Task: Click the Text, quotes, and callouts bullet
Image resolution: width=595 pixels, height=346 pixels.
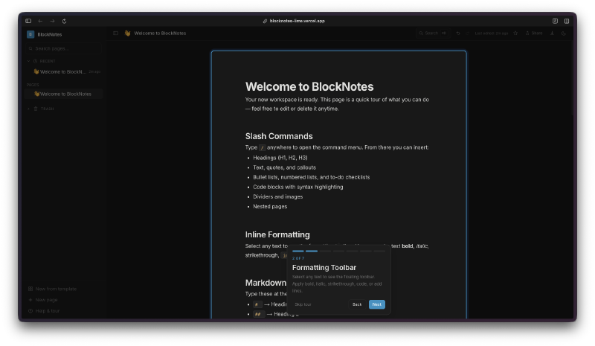Action: point(284,167)
